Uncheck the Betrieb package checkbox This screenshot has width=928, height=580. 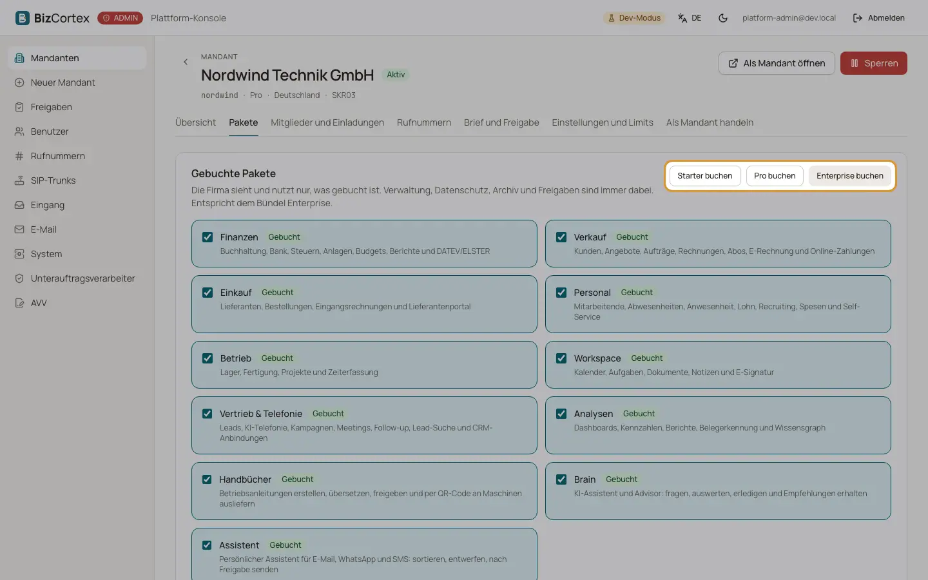click(x=208, y=358)
